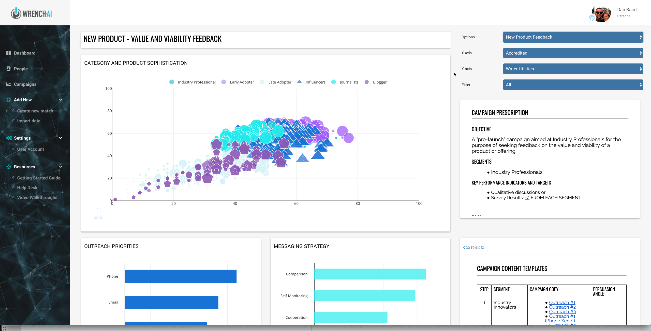Click Dan Baird profile photo
The image size is (651, 331).
[x=602, y=14]
